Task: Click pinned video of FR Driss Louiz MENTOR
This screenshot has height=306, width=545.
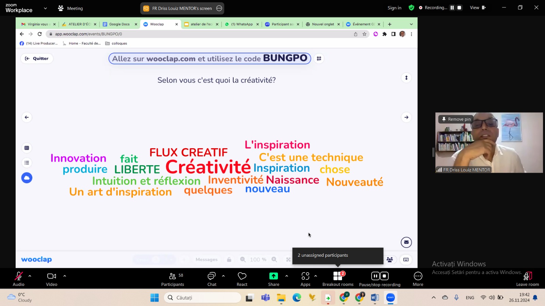Action: click(x=489, y=146)
